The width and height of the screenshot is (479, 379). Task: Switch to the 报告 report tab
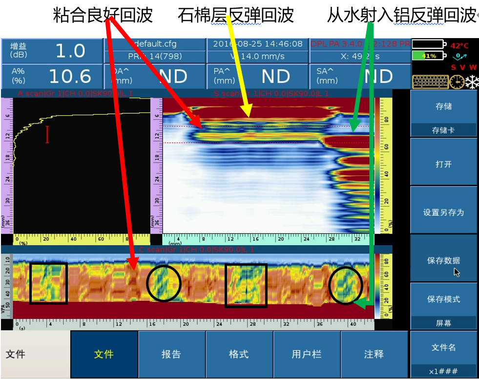click(171, 354)
